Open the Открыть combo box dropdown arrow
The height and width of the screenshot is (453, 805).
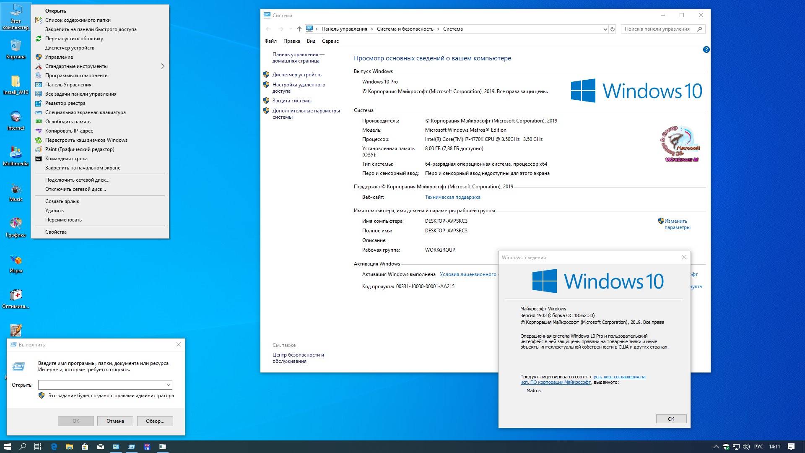click(x=168, y=385)
